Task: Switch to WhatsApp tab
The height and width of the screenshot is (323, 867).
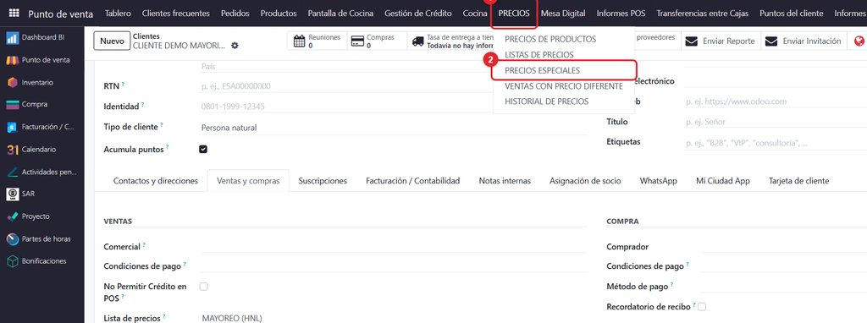Action: [658, 181]
